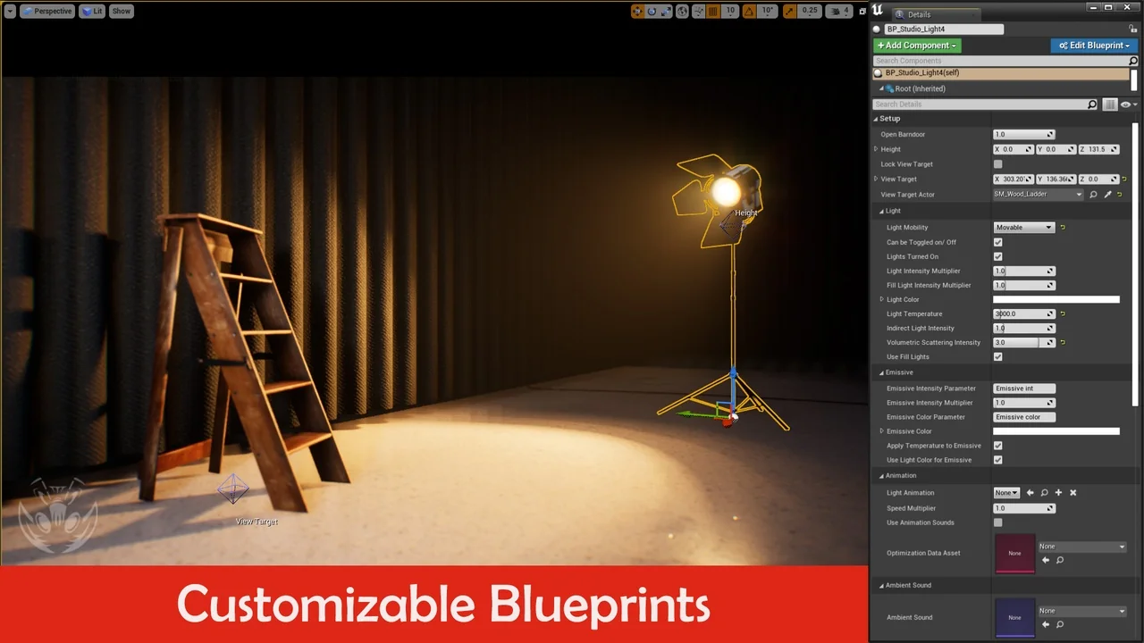Open the Ambient Sound asset dropdown

[x=1081, y=611]
